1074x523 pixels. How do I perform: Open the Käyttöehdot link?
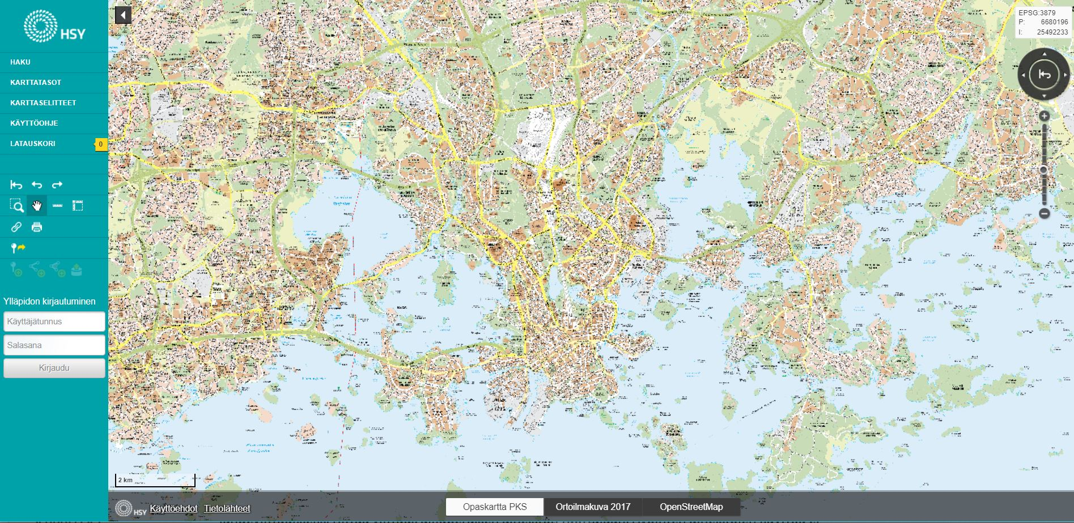pos(173,508)
